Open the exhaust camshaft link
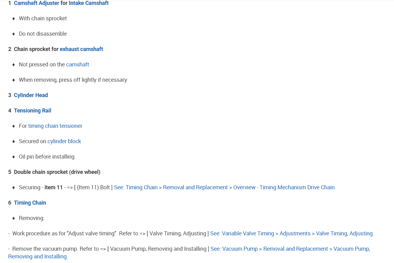This screenshot has height=263, width=394. coord(81,49)
